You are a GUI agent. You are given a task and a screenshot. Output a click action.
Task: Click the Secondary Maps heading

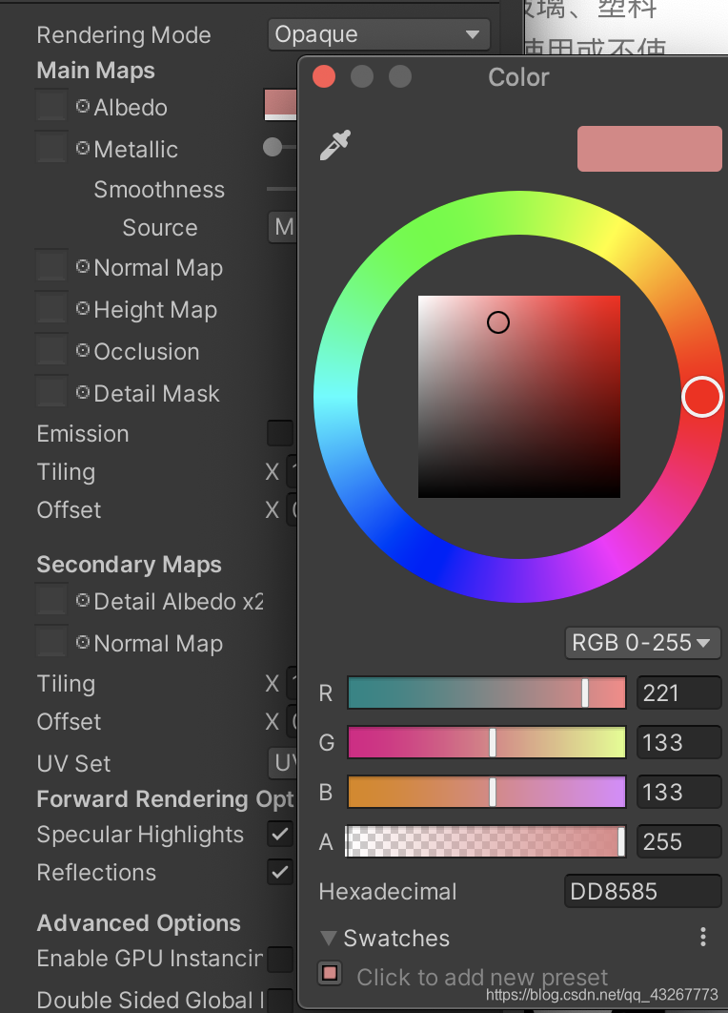[x=129, y=564]
